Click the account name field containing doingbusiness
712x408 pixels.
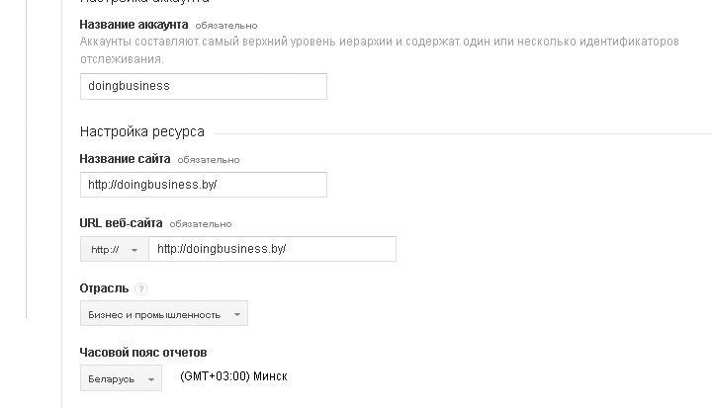(204, 86)
